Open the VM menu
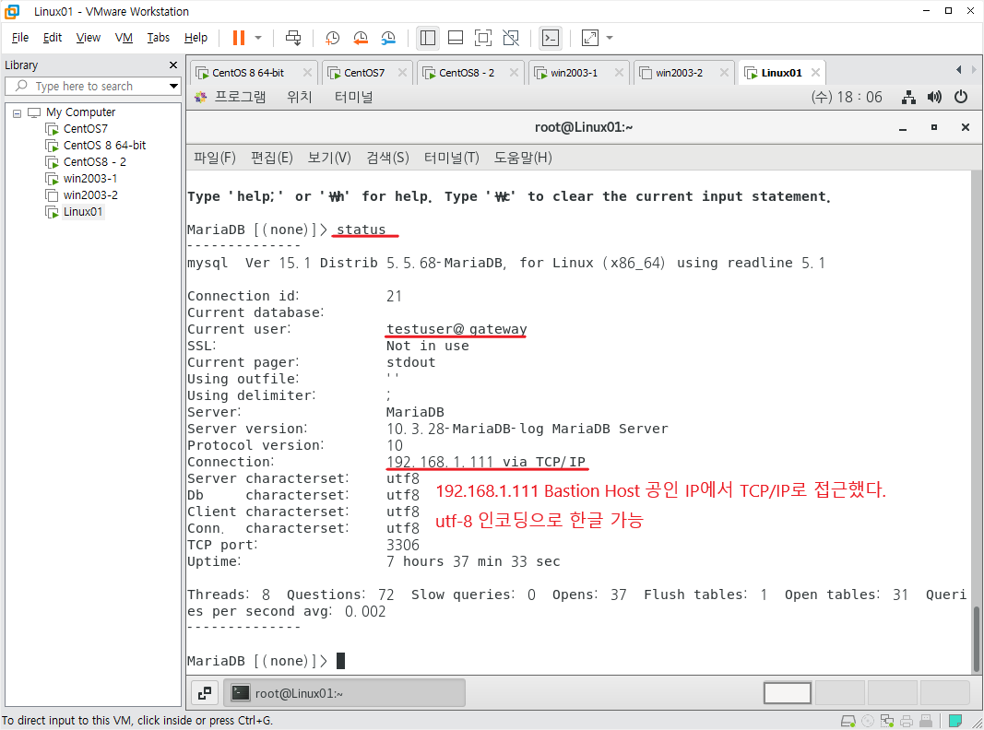Image resolution: width=984 pixels, height=730 pixels. click(x=124, y=38)
